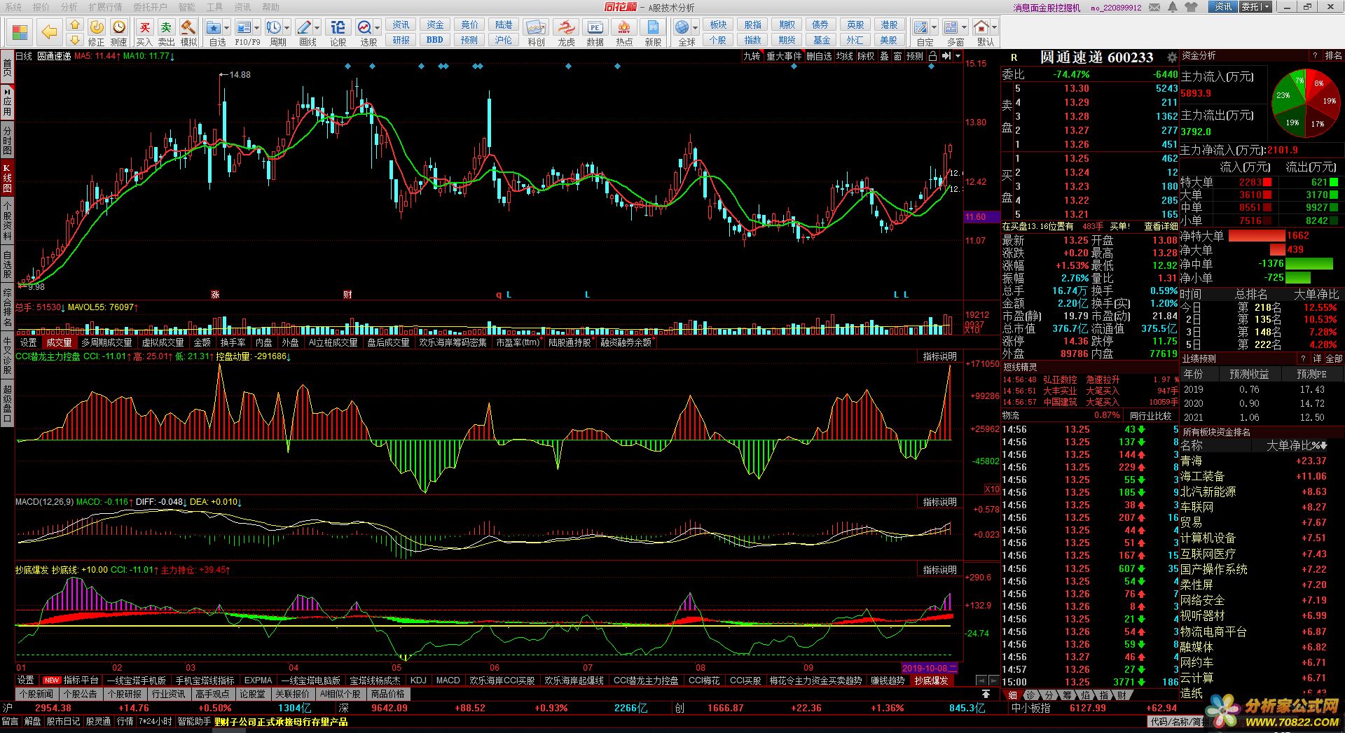Click the colorful home grid icon in toolbar

(x=20, y=32)
